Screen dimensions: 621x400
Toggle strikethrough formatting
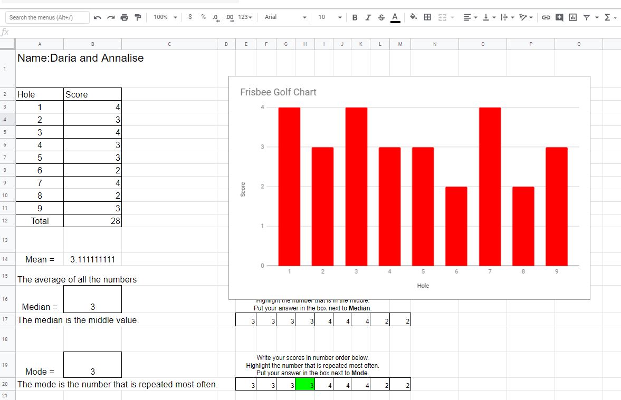[381, 17]
